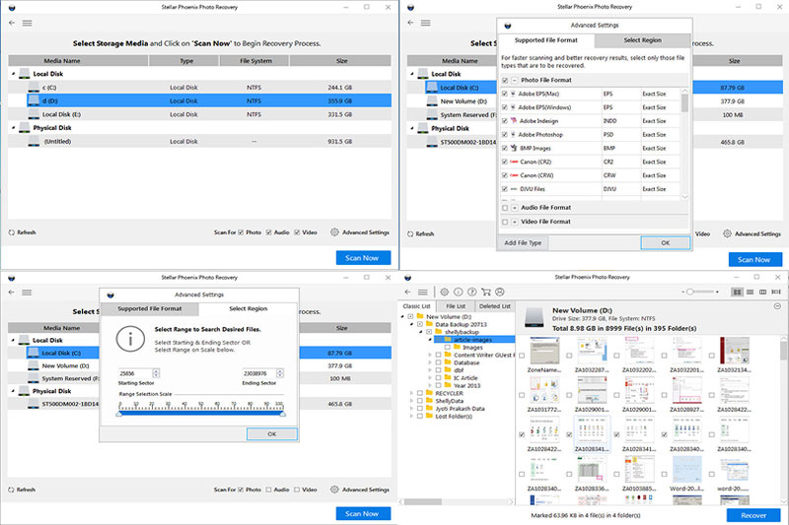The image size is (789, 525).
Task: Click the drive icon of the (Untitled) physical disk
Action: coord(34,142)
